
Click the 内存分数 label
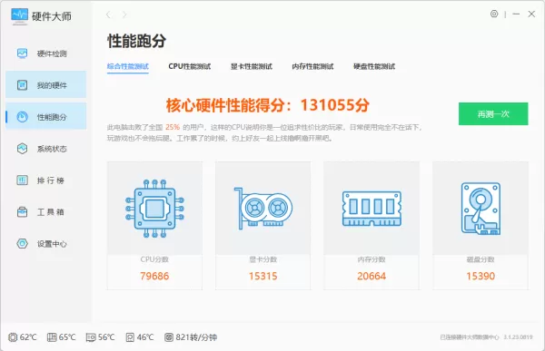click(372, 259)
